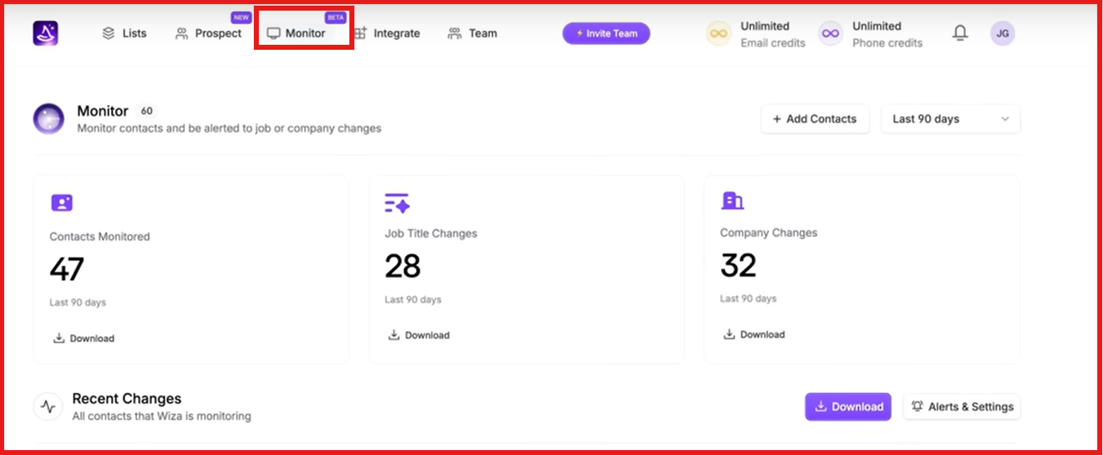Click the email credits infinity icon
1103x455 pixels.
[x=718, y=33]
